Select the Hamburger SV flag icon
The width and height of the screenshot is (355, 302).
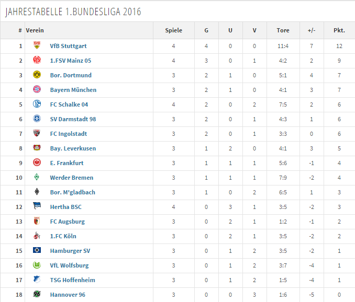pyautogui.click(x=37, y=250)
